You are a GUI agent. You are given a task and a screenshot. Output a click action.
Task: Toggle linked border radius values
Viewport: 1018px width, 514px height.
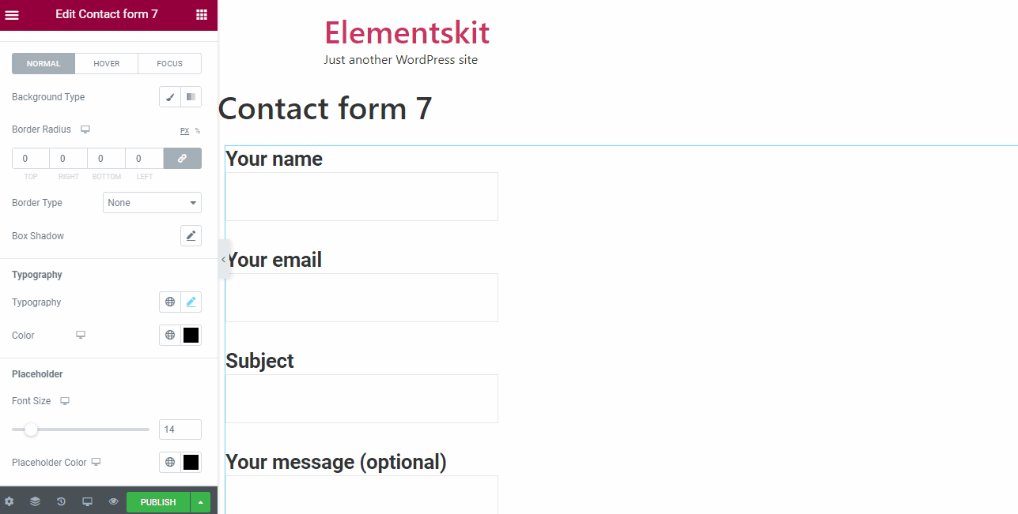(x=182, y=159)
